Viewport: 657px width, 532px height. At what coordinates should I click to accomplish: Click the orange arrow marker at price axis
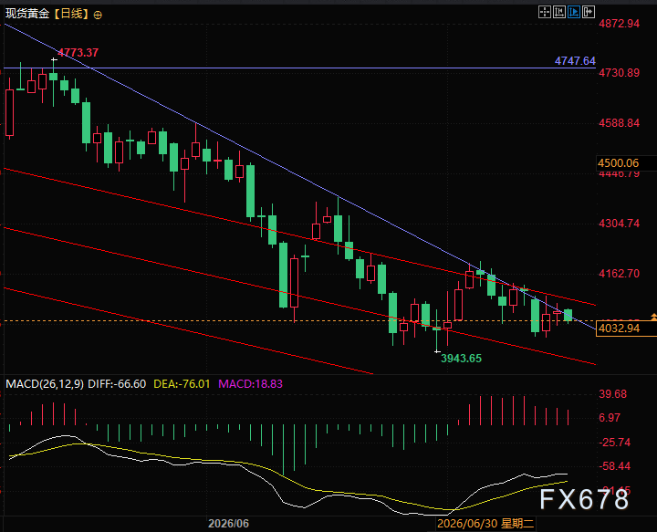653,317
